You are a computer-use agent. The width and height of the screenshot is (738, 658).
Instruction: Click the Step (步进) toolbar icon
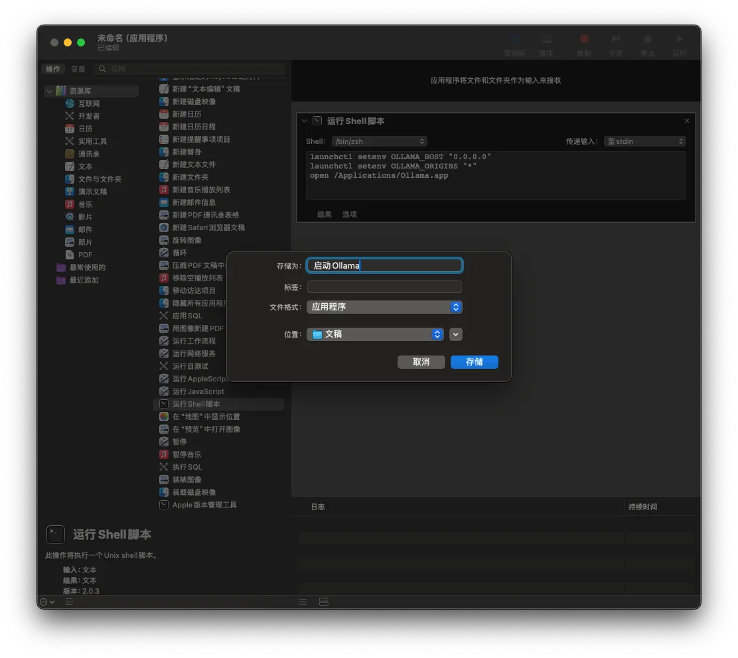click(x=616, y=44)
